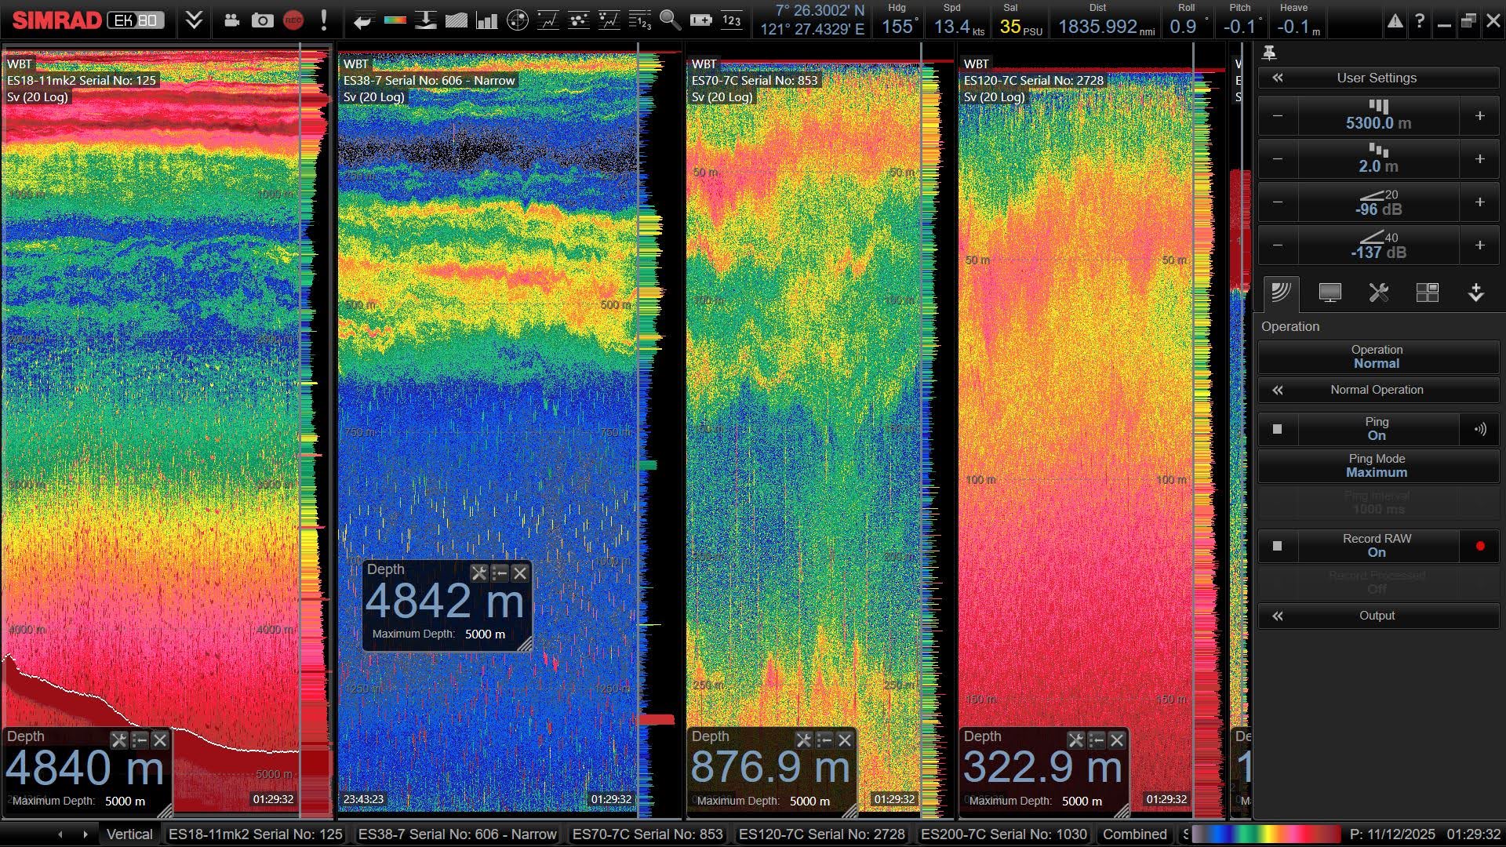Click the warning triangle messages icon

pyautogui.click(x=1395, y=22)
